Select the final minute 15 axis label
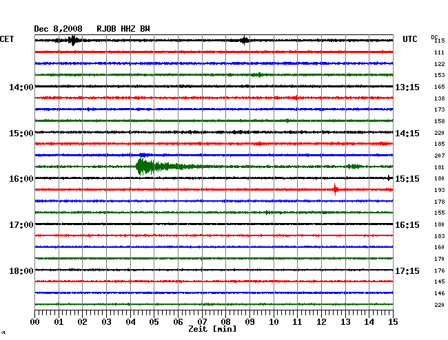The height and width of the screenshot is (340, 448). (393, 321)
